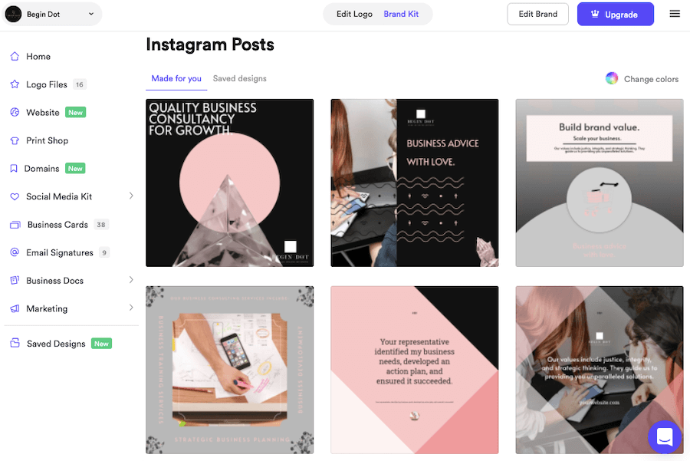Switch to the Saved designs tab
Image resolution: width=690 pixels, height=461 pixels.
click(x=239, y=78)
